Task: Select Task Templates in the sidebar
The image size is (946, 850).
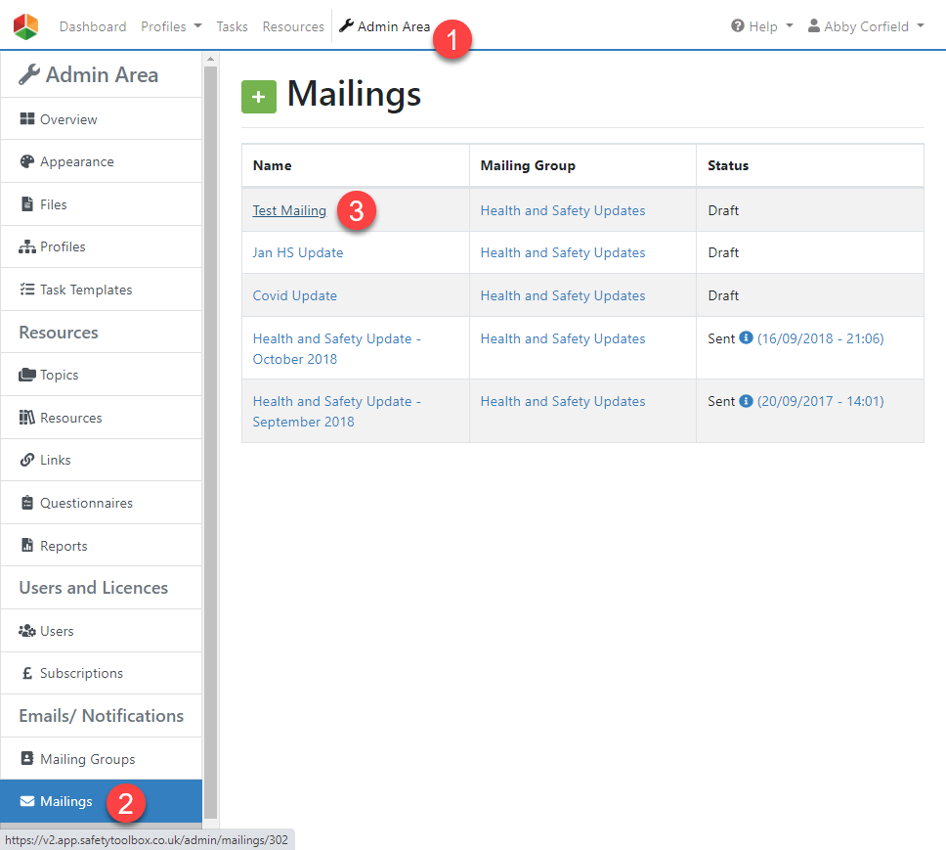Action: click(85, 290)
